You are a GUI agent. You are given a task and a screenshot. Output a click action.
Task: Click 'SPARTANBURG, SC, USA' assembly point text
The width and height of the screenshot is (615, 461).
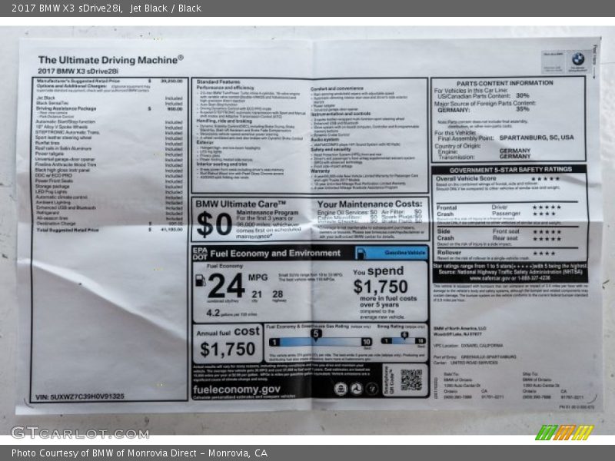click(536, 138)
